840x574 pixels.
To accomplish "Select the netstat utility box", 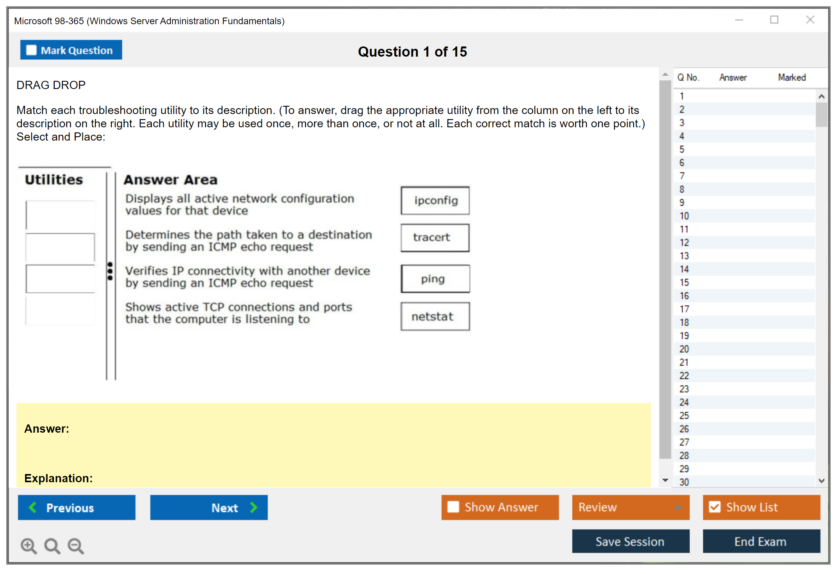I will (x=435, y=316).
